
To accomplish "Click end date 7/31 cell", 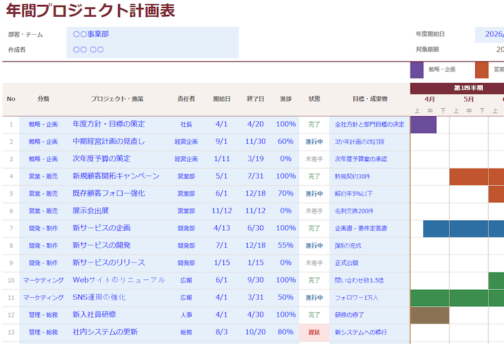I will click(255, 177).
